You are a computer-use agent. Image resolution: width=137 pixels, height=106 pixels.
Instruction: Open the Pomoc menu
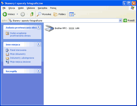(53, 8)
